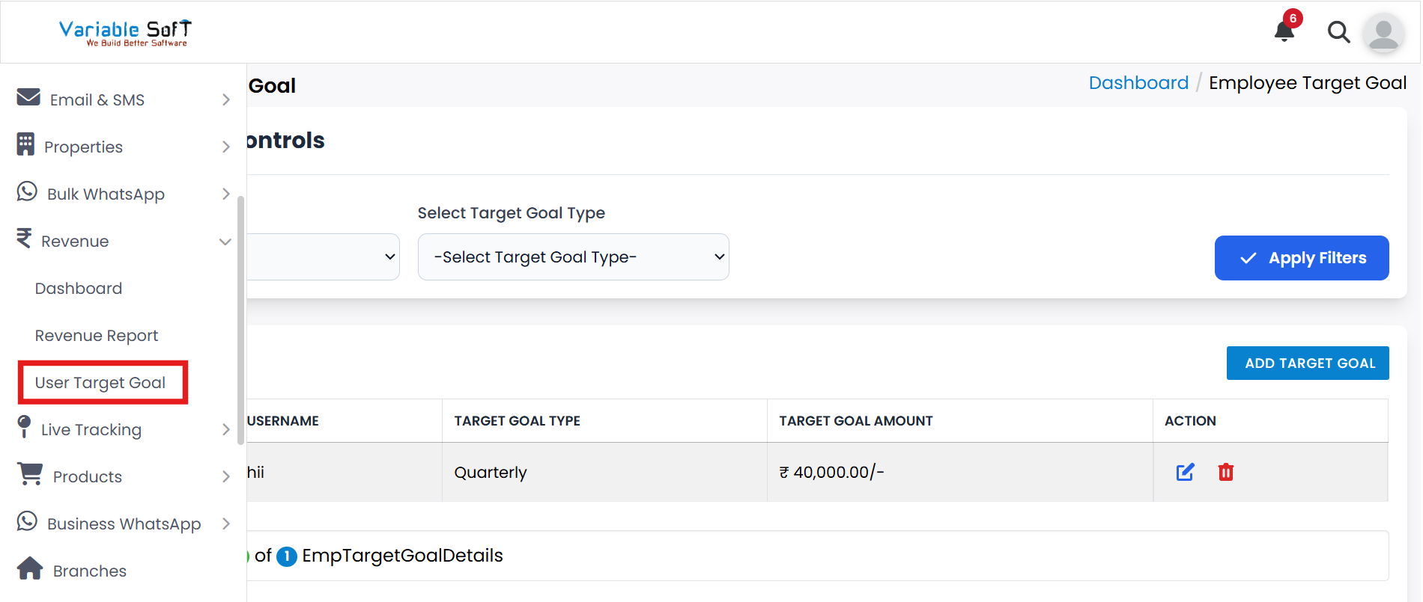The image size is (1423, 602).
Task: Click the Branches home icon
Action: coord(30,569)
